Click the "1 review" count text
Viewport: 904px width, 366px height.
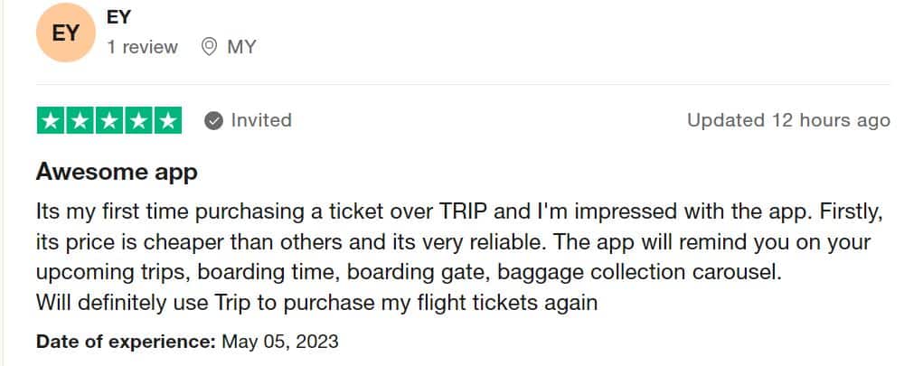(143, 47)
